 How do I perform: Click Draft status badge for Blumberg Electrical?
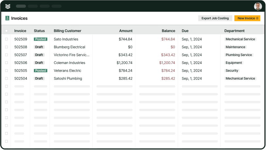[39, 47]
